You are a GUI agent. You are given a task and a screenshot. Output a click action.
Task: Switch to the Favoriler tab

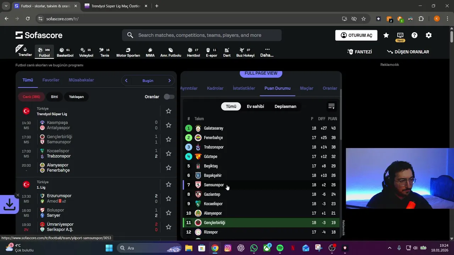click(x=51, y=80)
